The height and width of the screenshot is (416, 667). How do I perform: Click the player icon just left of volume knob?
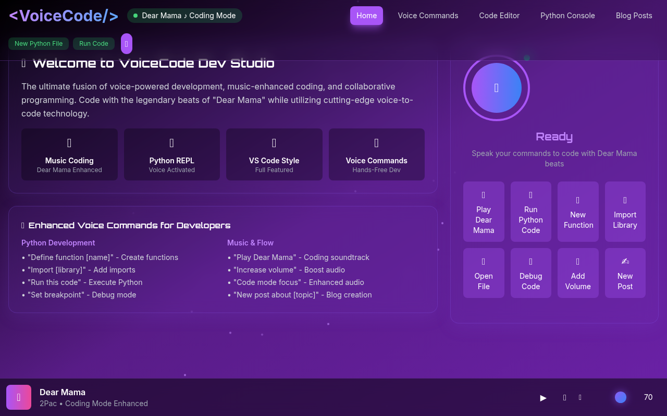(580, 397)
